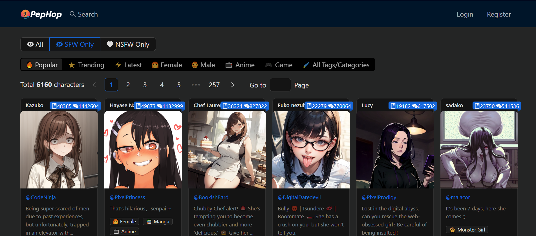Select page 3 in pagination
Image resolution: width=536 pixels, height=236 pixels.
pyautogui.click(x=145, y=85)
